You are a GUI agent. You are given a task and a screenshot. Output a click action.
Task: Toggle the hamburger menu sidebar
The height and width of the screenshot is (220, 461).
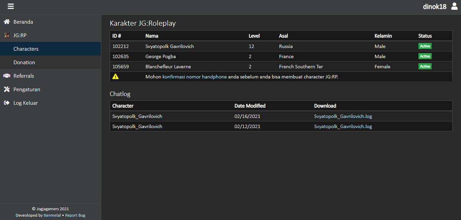click(x=11, y=6)
